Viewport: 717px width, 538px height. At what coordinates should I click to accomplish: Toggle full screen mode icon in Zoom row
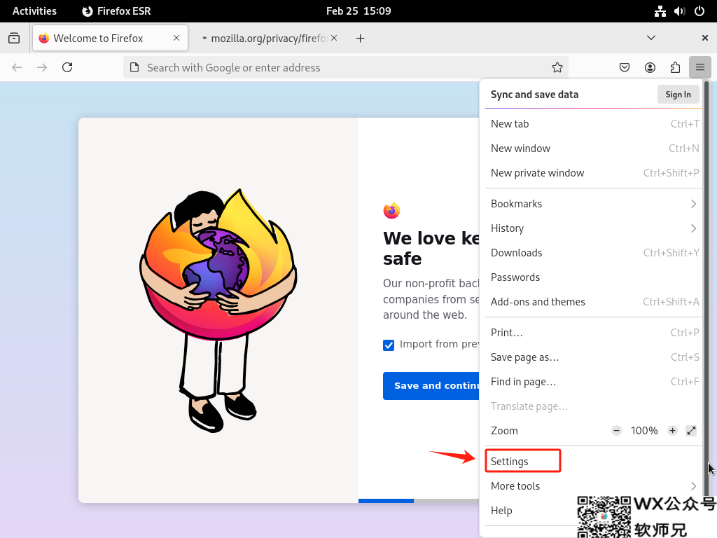691,431
